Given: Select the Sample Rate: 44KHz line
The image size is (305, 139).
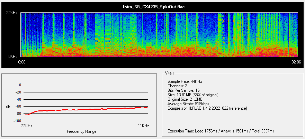Looking at the screenshot, I should point(185,81).
